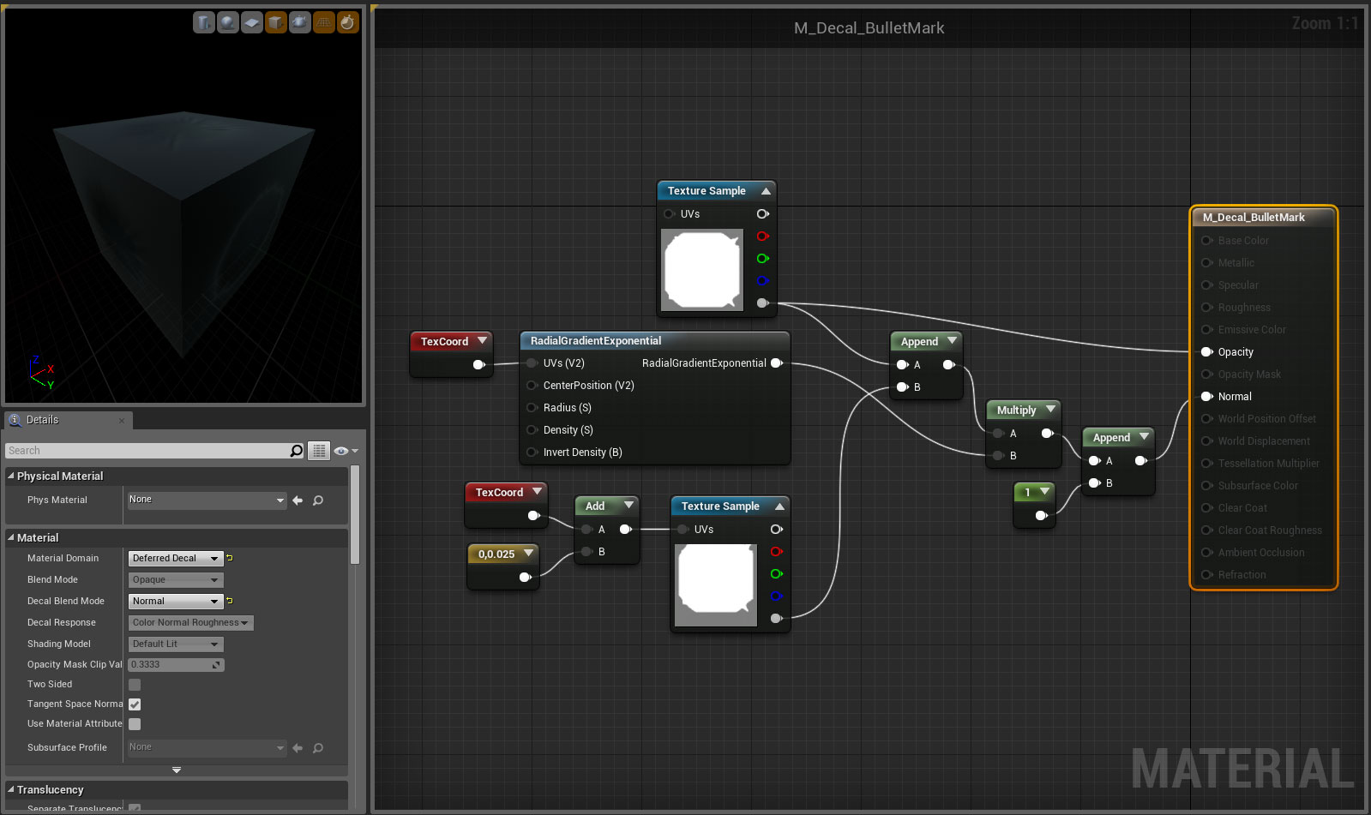Open Decal Blend Mode dropdown

pyautogui.click(x=176, y=602)
